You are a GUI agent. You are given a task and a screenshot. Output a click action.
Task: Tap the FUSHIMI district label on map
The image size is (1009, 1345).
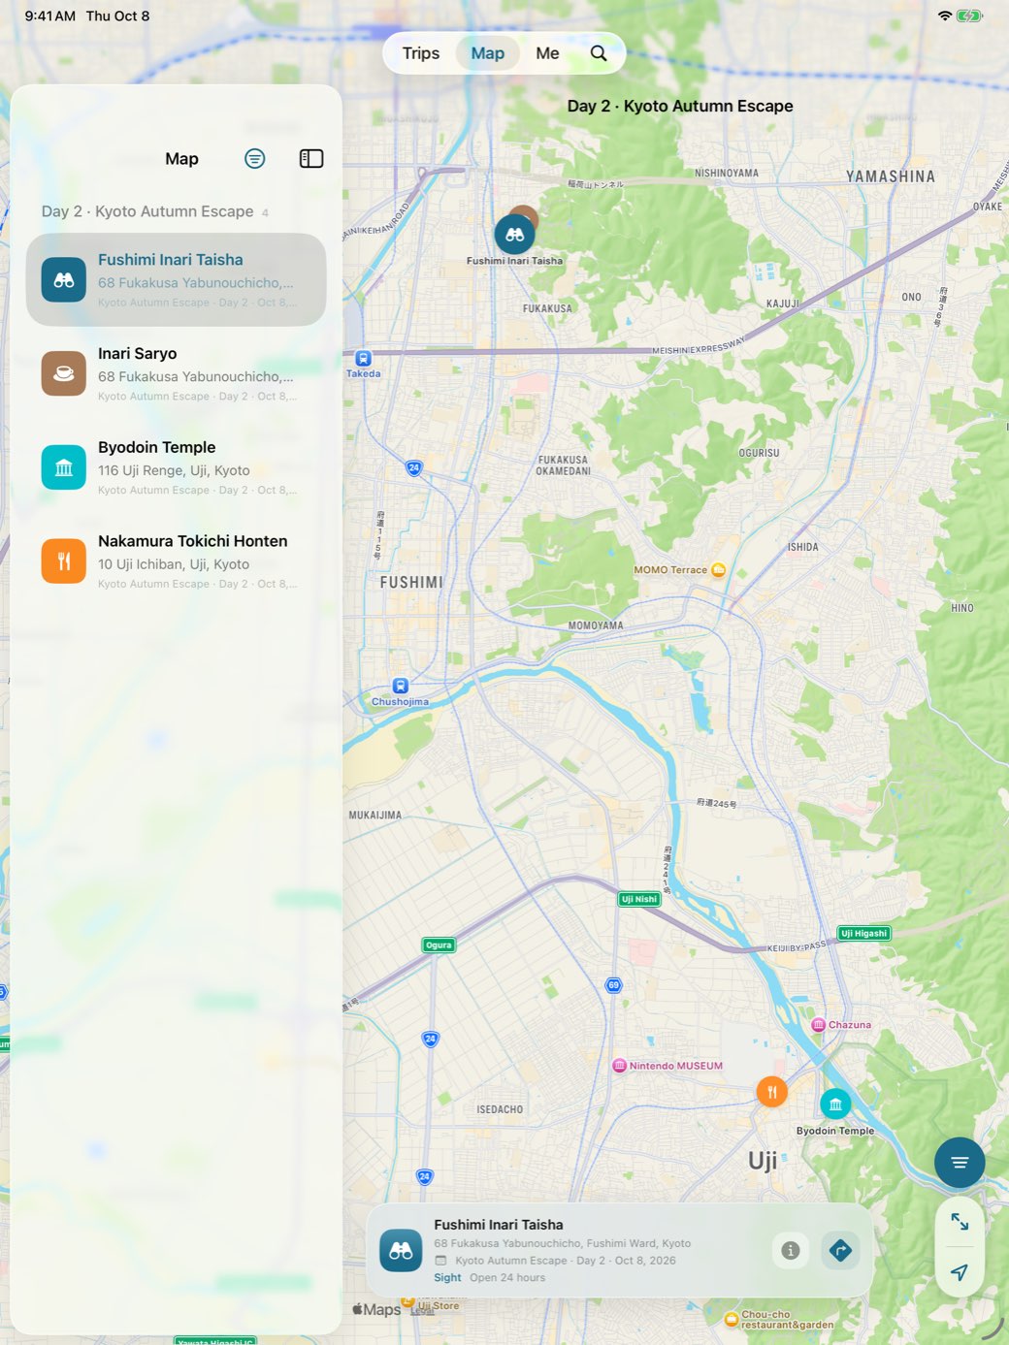(x=411, y=582)
